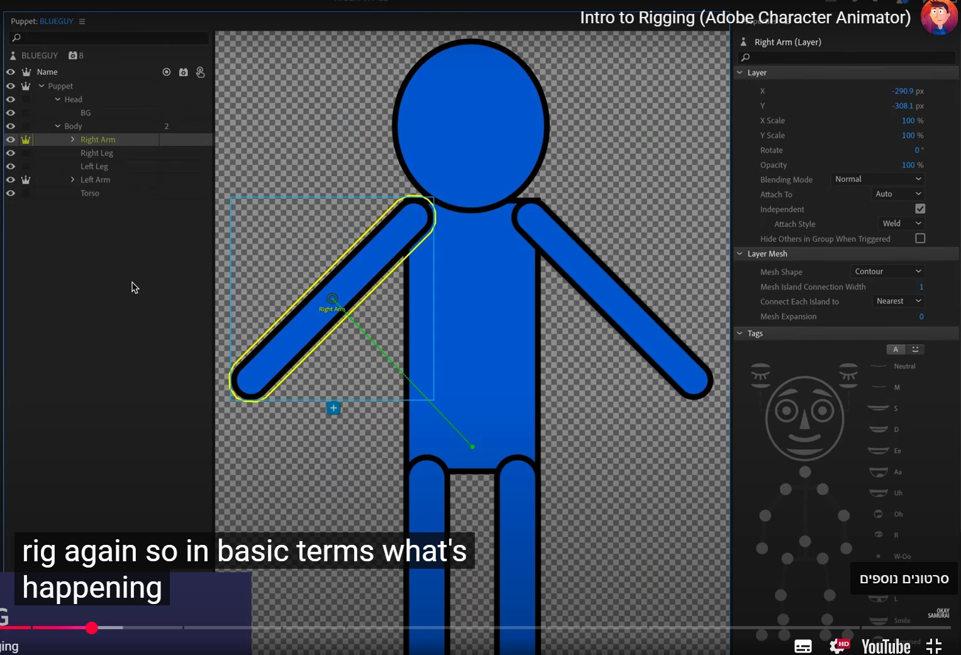Image resolution: width=961 pixels, height=655 pixels.
Task: Hide the Body group layer
Action: click(11, 126)
